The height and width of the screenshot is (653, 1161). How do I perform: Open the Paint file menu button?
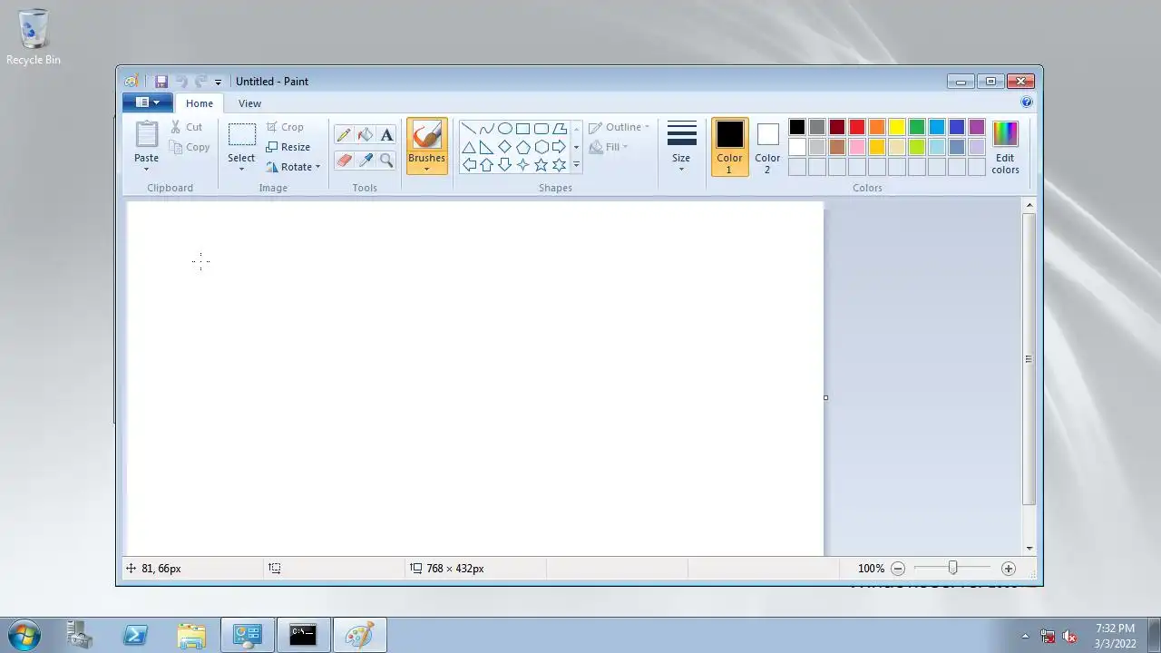[147, 102]
